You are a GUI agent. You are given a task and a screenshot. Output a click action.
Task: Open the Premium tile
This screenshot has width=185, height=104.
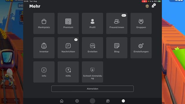(x=68, y=23)
